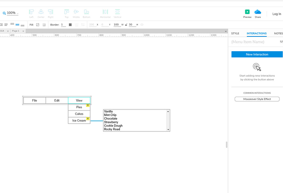Select the Edit menu item on canvas

[57, 100]
